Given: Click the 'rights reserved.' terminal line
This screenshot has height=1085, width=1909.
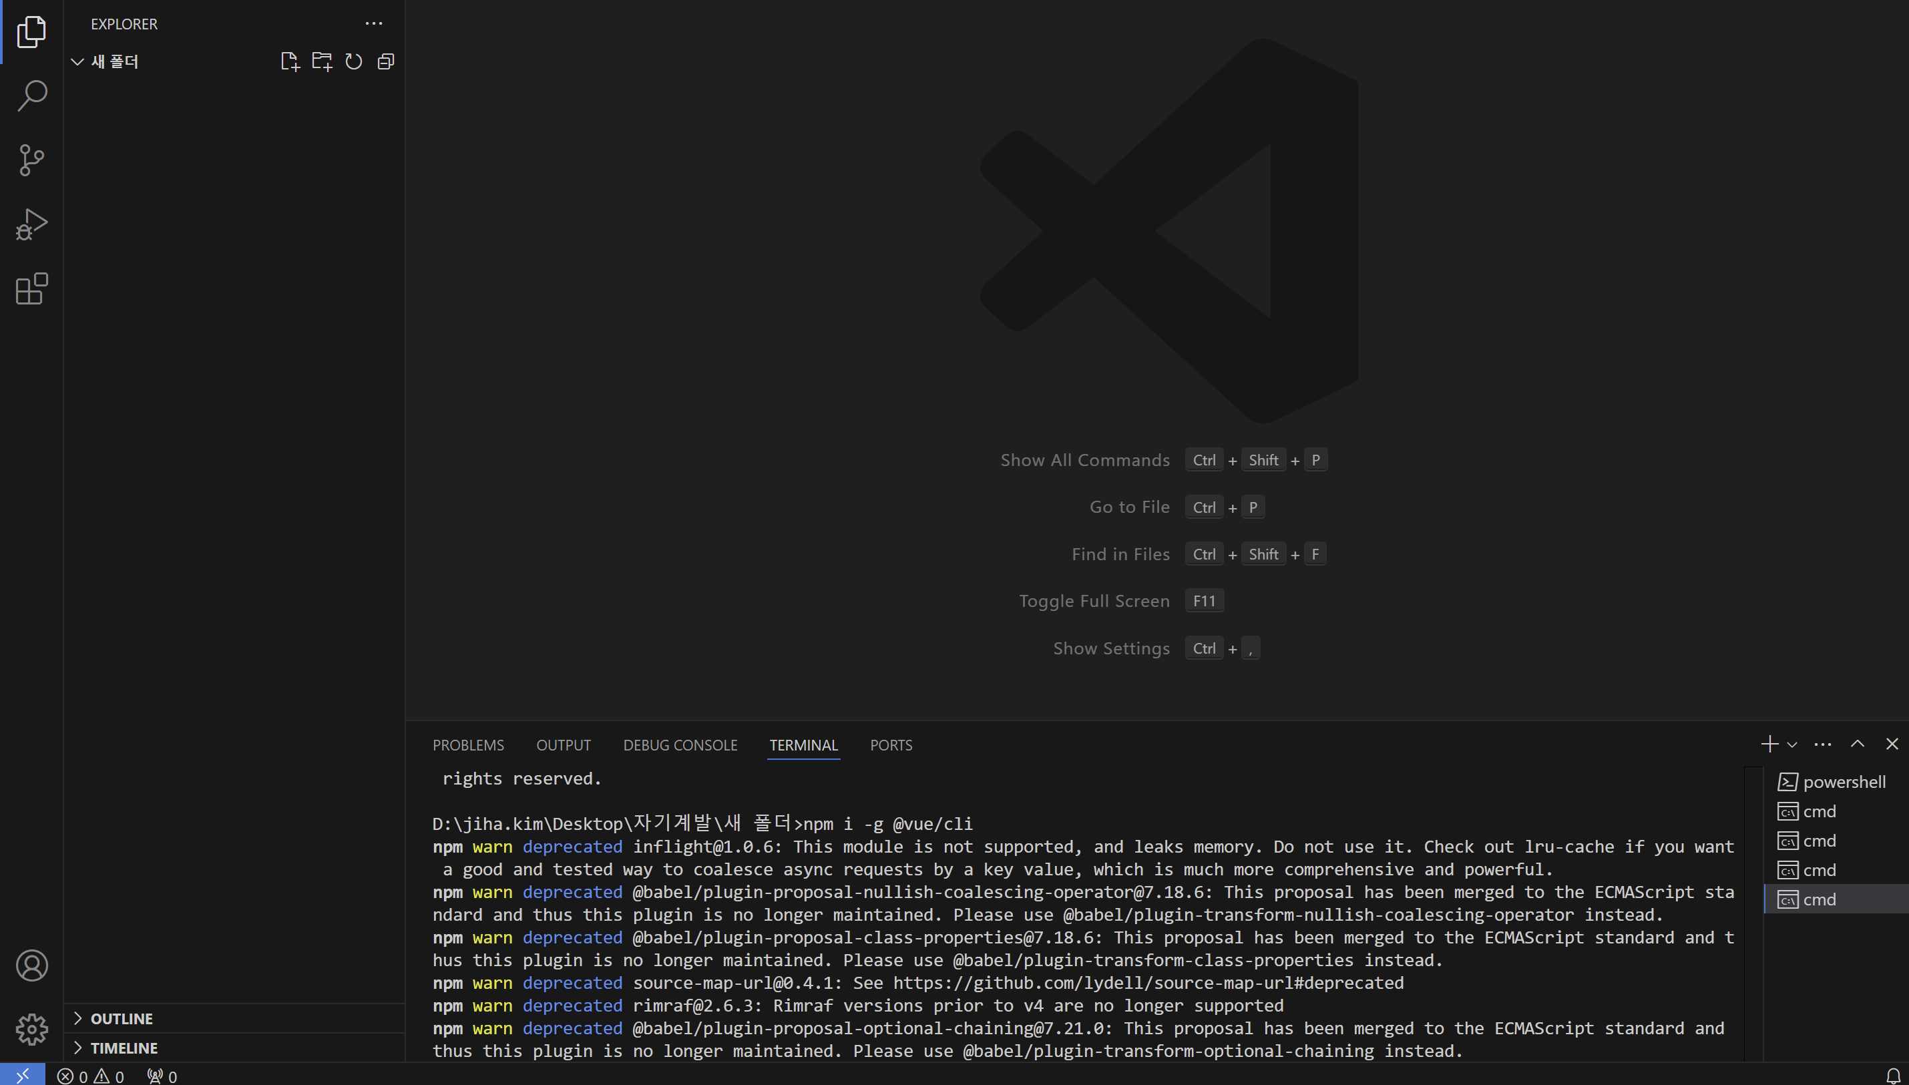Looking at the screenshot, I should (521, 778).
